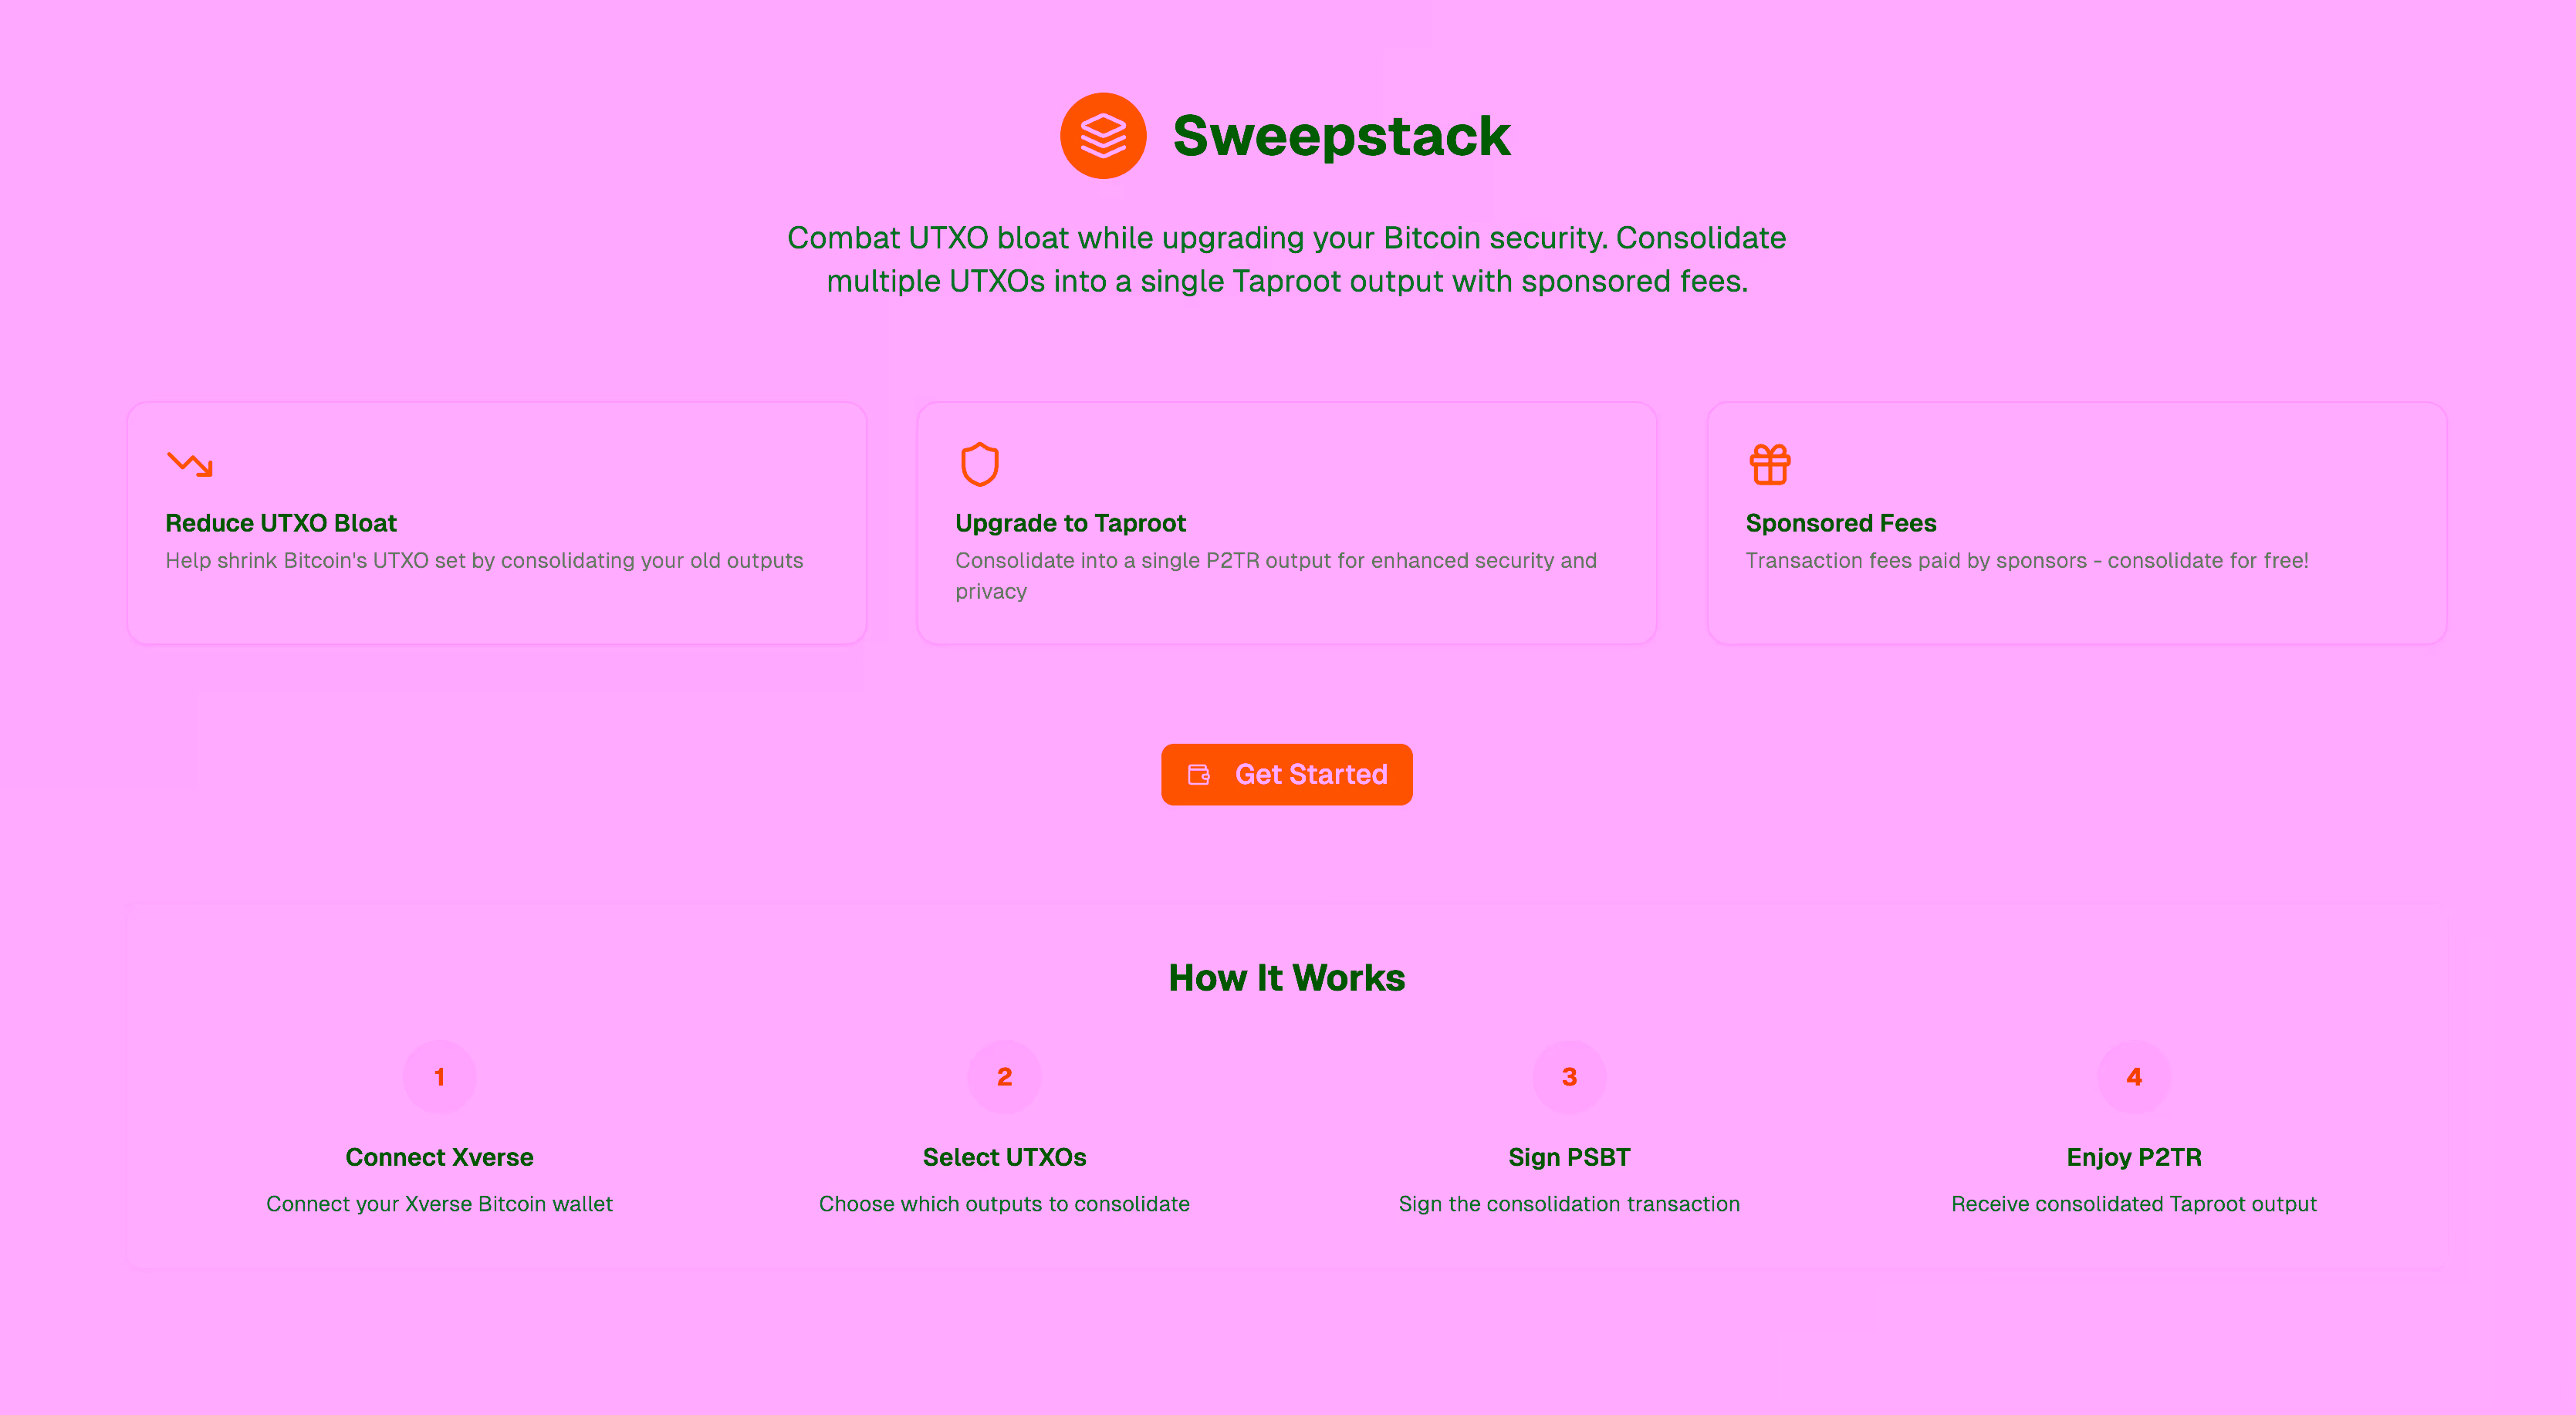Screen dimensions: 2576x1415
Task: Click the Combat UTXO bloat tagline text
Action: [x=1287, y=259]
